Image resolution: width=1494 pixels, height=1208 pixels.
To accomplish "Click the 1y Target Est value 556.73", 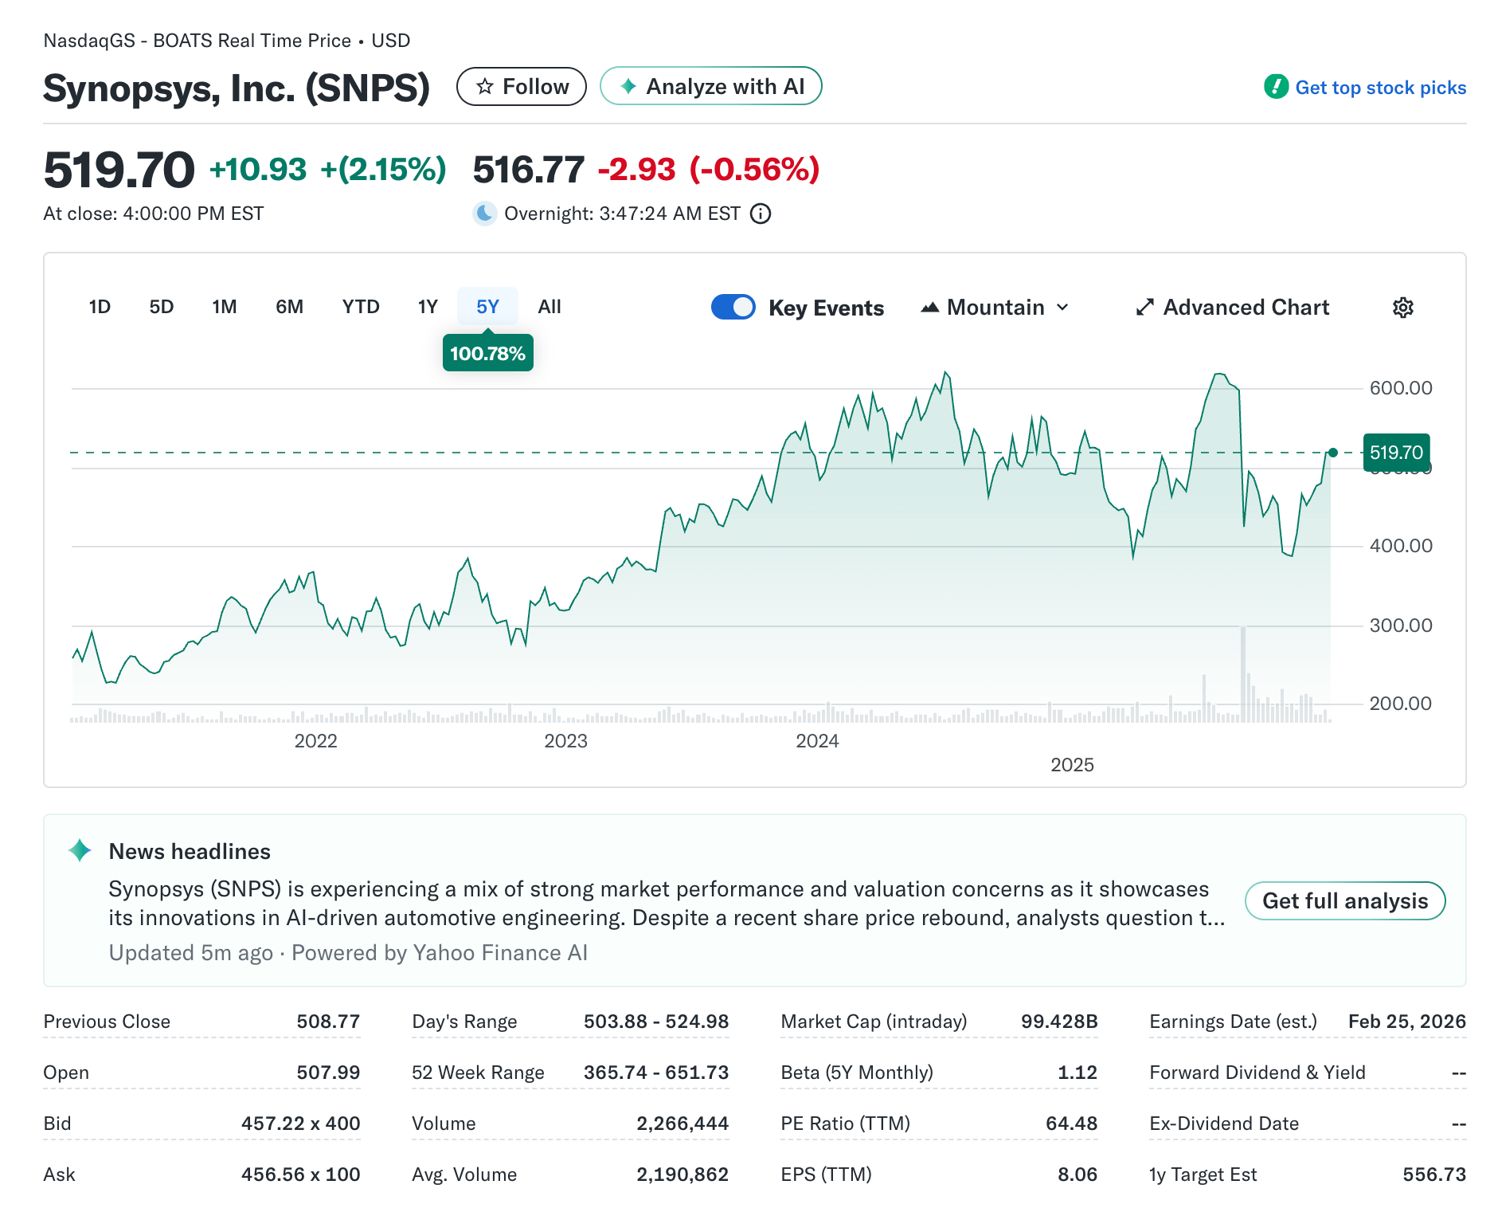I will (1434, 1175).
